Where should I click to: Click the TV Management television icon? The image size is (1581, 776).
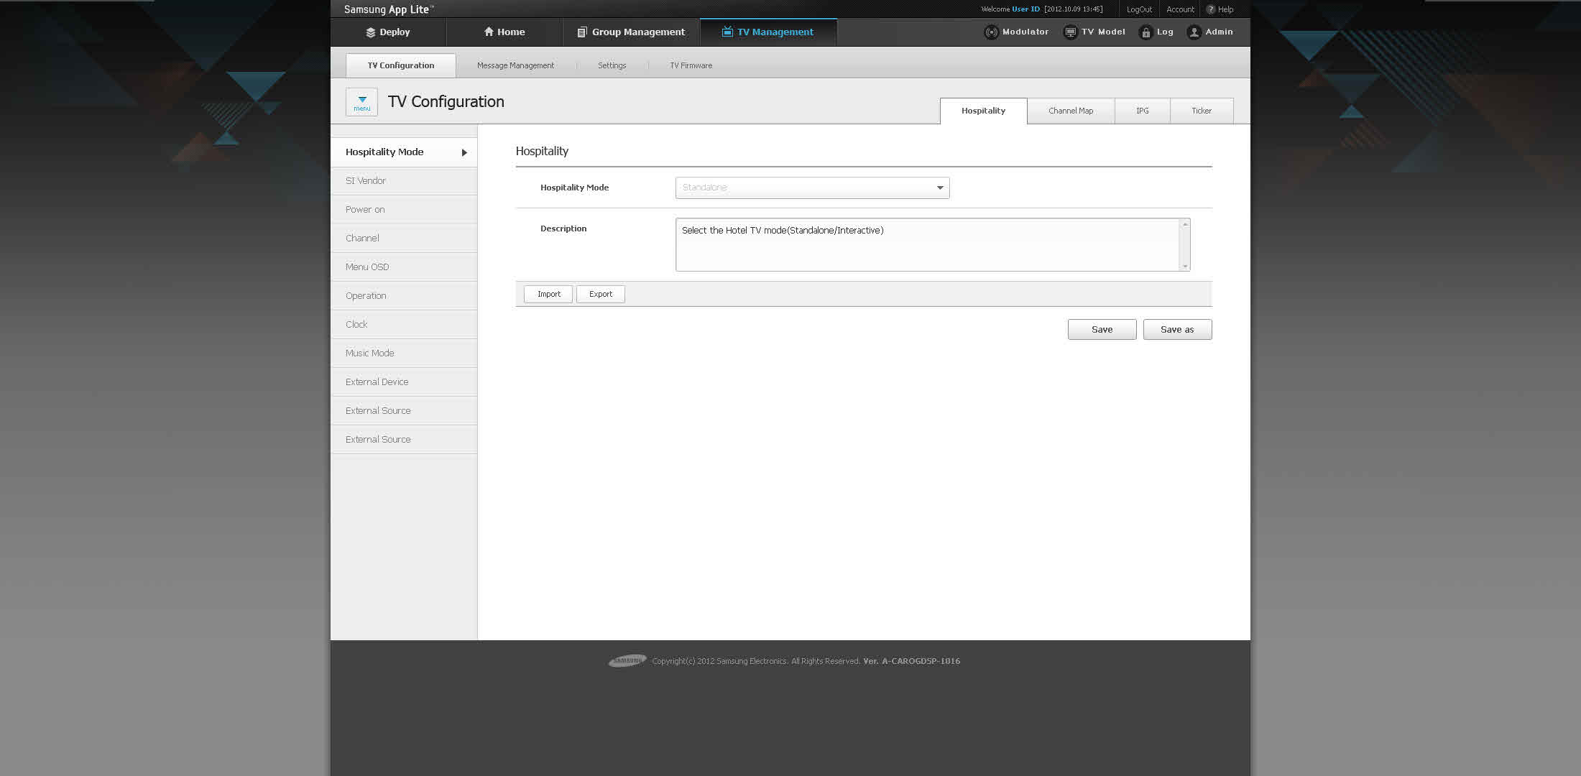point(727,32)
